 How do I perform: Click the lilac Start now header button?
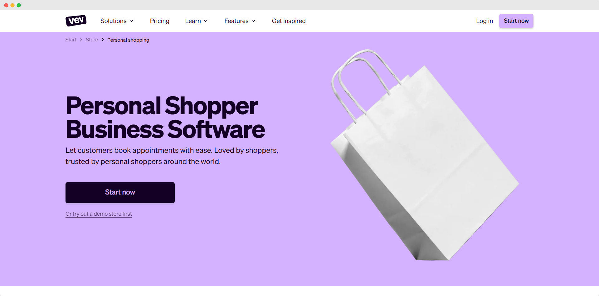tap(516, 21)
